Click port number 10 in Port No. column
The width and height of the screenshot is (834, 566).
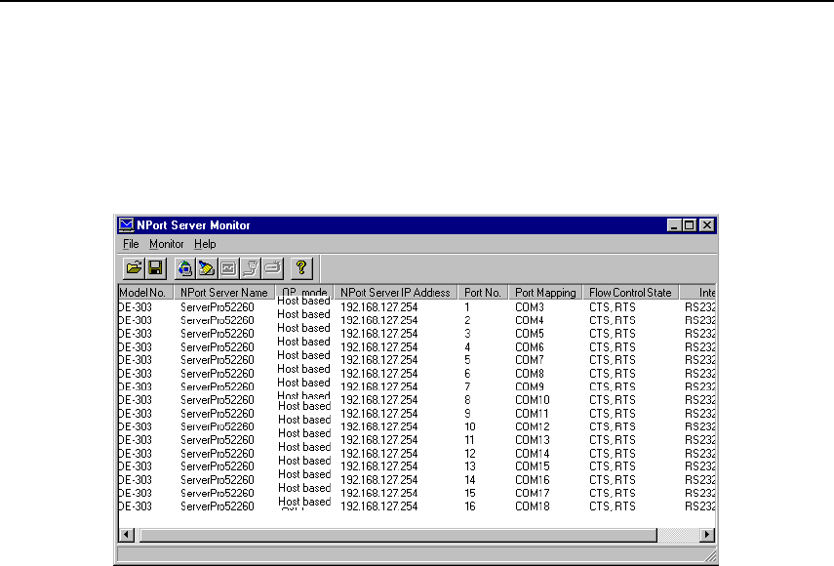tap(469, 426)
